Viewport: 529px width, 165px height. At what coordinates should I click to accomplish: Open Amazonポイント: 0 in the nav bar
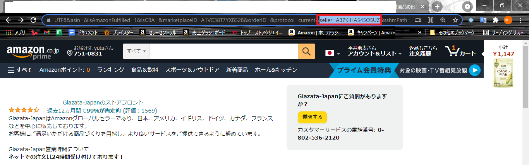pyautogui.click(x=65, y=70)
